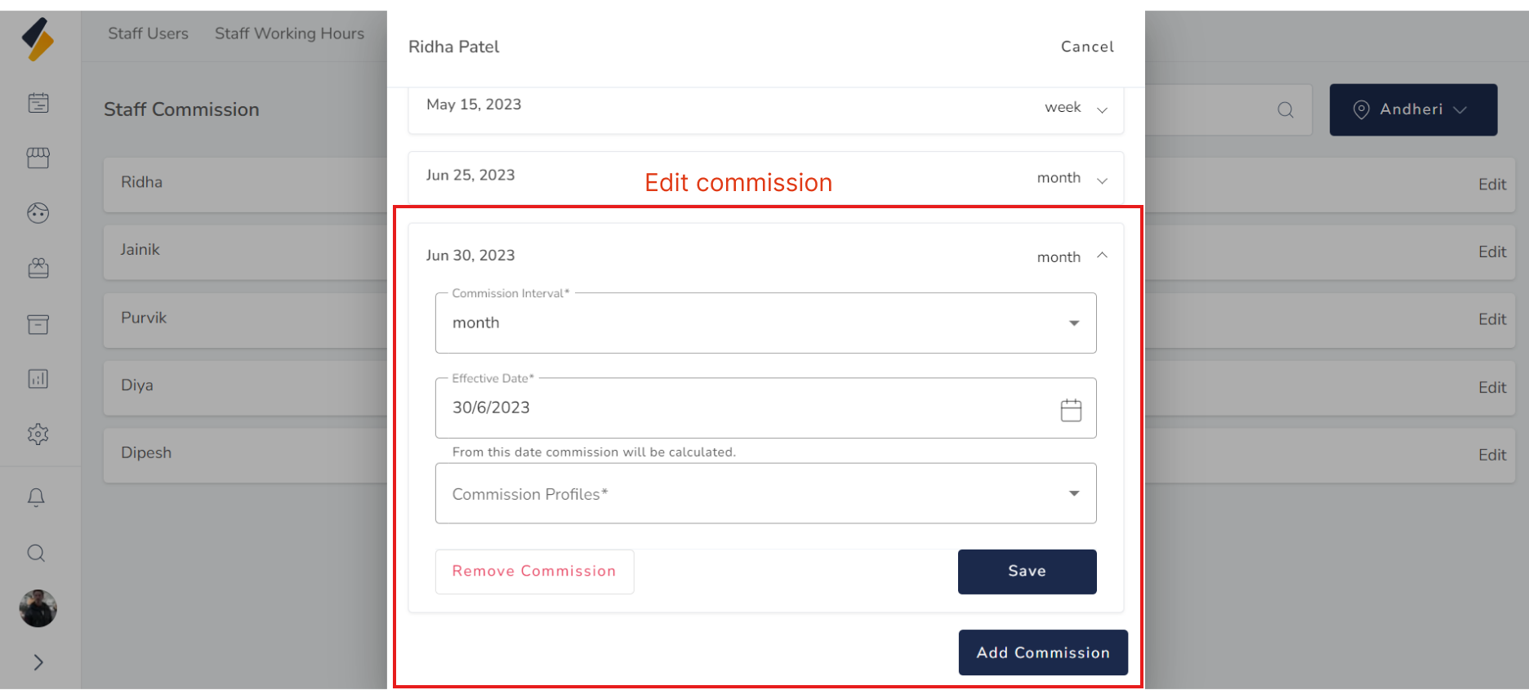Click the notifications bell icon

tap(36, 497)
